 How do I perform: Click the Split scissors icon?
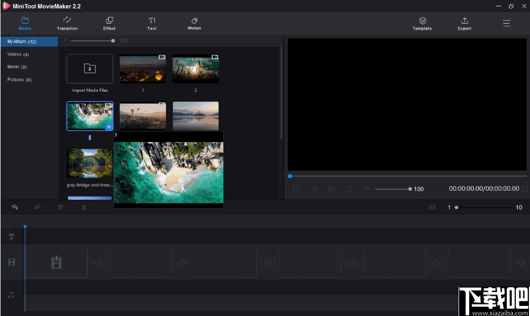[x=84, y=207]
